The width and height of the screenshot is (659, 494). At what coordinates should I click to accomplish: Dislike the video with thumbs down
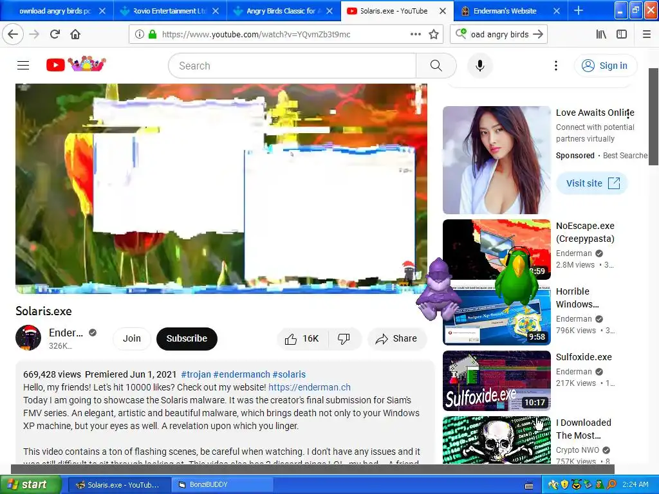(344, 338)
